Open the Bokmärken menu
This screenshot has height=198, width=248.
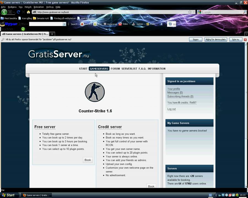39,7
